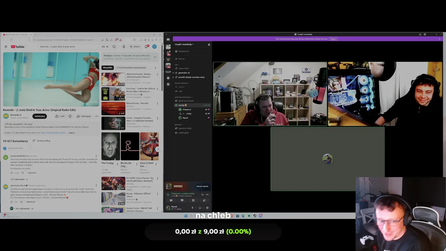This screenshot has height=251, width=446.
Task: Open options for Alchemist Project Krishna video
Action: (157, 74)
